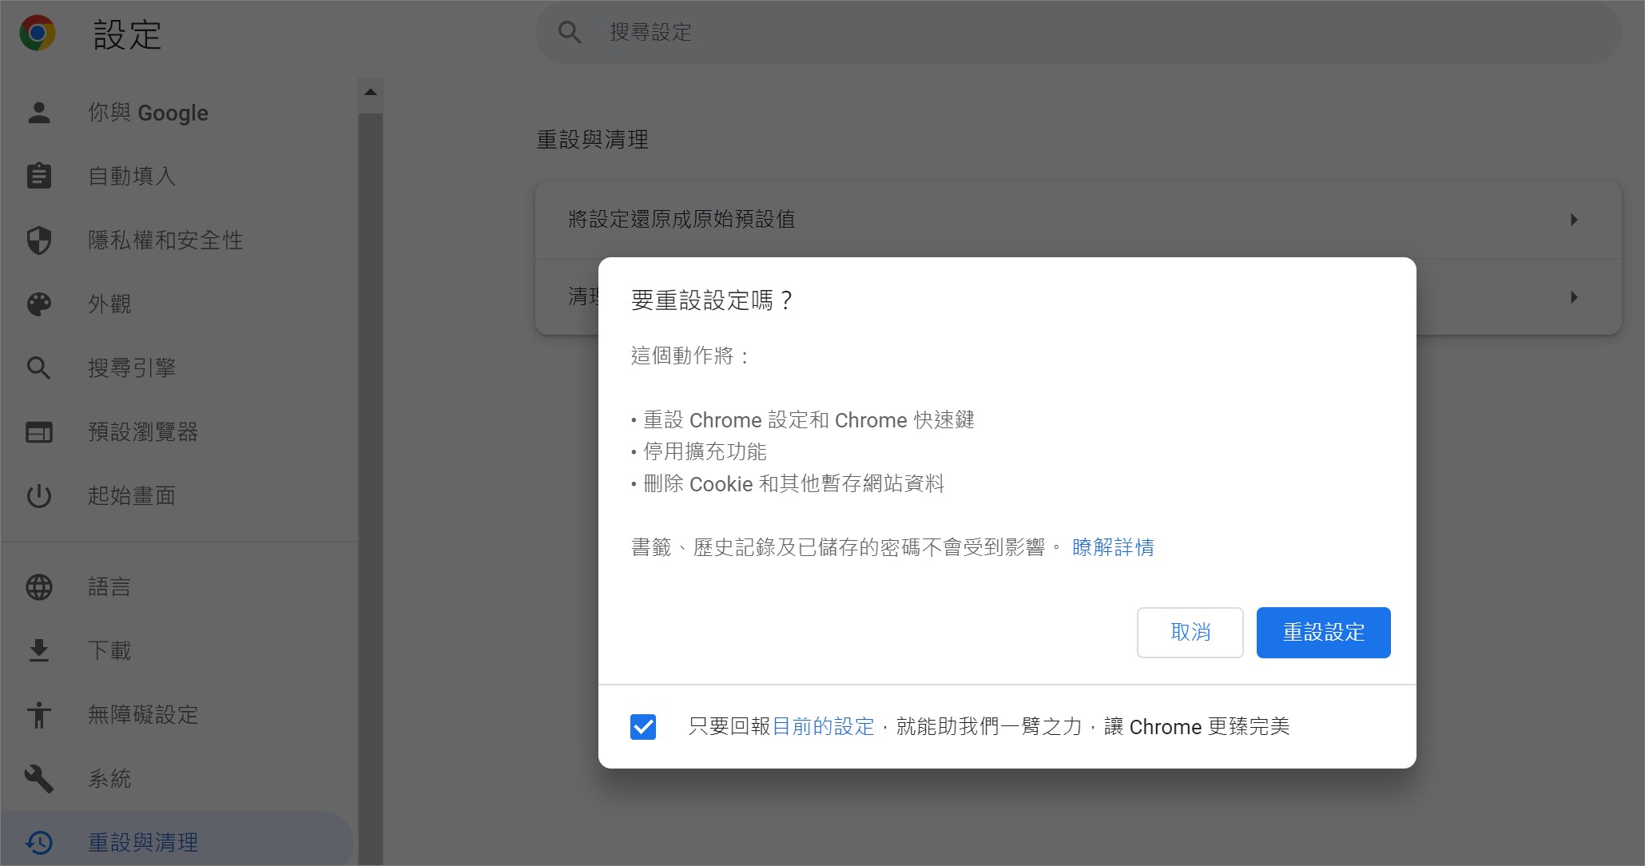Click the 你與 Google icon in sidebar
The width and height of the screenshot is (1645, 866).
[x=38, y=113]
